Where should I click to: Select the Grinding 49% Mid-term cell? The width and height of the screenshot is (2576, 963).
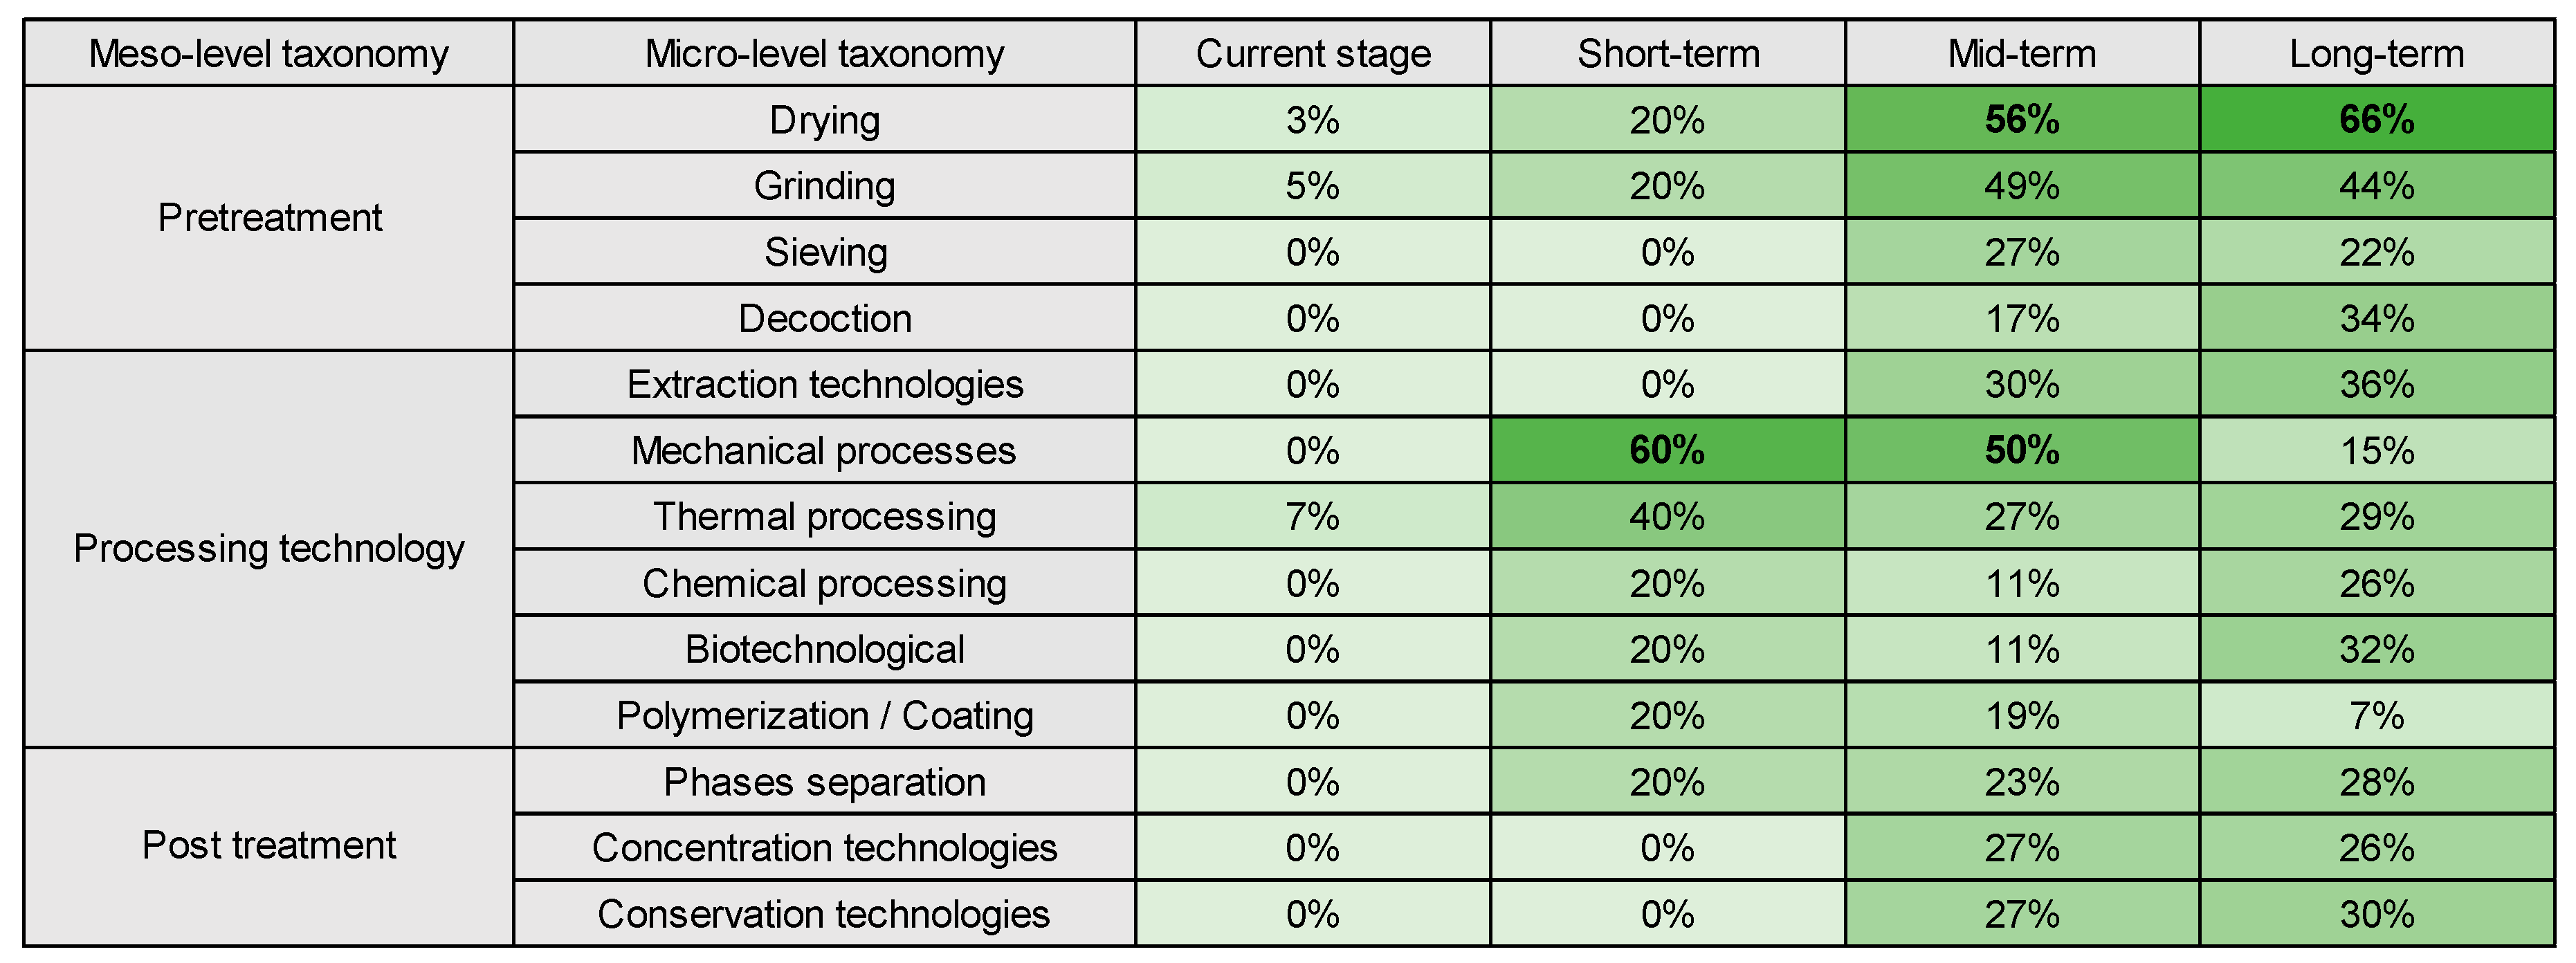2021,186
